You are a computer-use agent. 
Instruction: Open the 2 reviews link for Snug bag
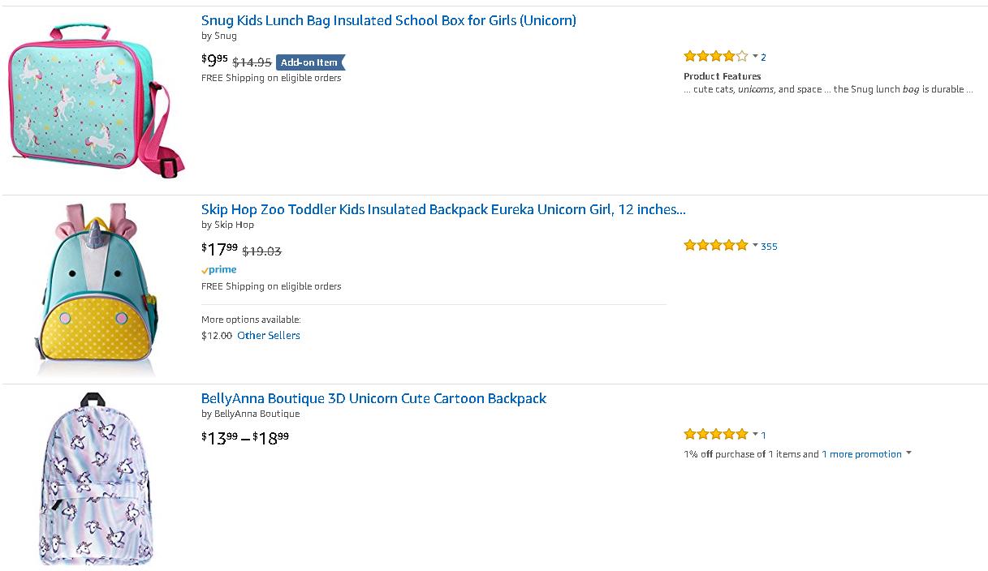pyautogui.click(x=763, y=58)
